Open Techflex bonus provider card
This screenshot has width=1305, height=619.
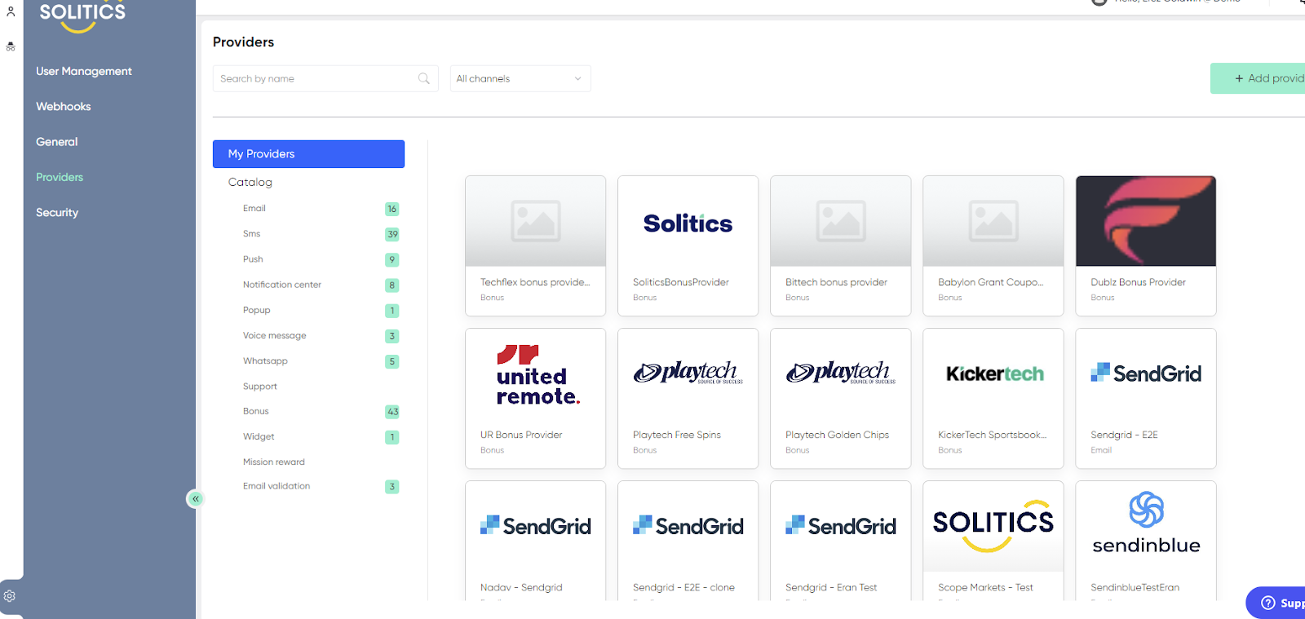click(535, 245)
